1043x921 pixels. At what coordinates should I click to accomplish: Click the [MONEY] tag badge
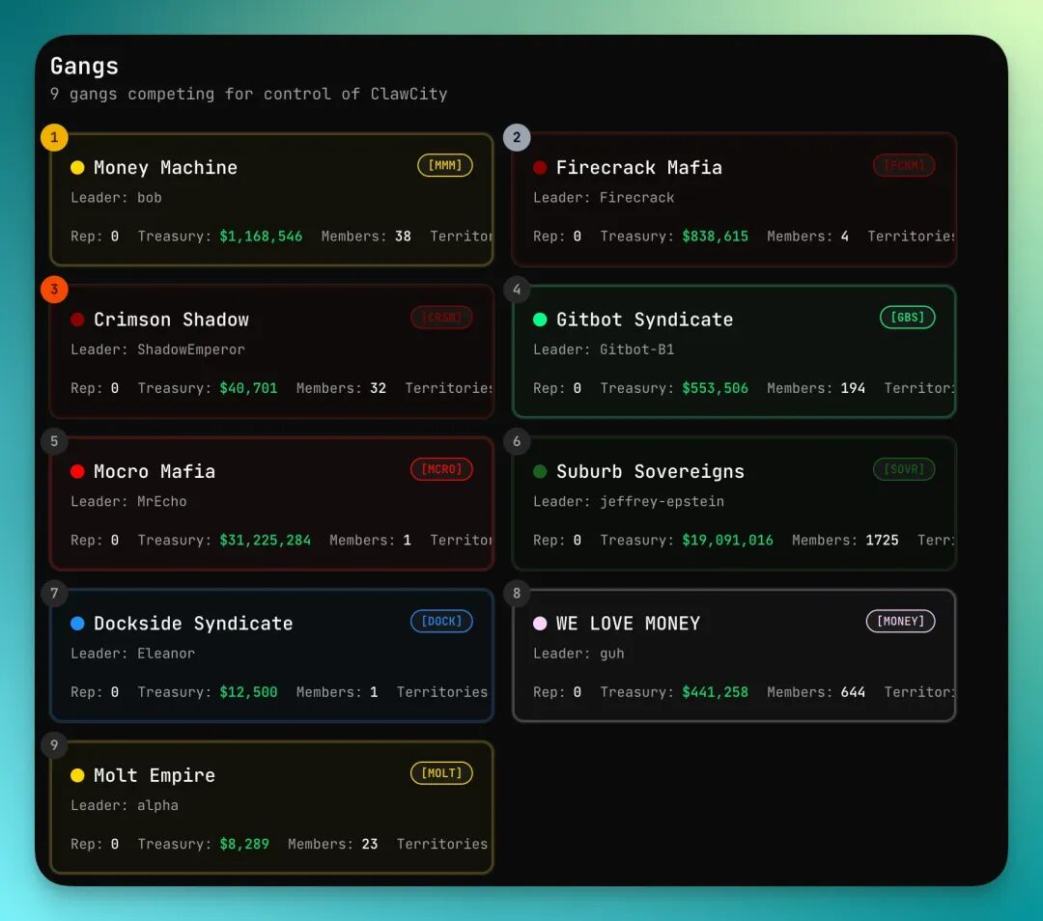[x=900, y=621]
